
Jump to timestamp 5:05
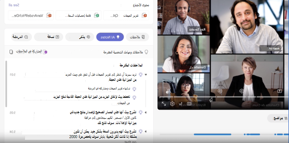tap(13, 113)
